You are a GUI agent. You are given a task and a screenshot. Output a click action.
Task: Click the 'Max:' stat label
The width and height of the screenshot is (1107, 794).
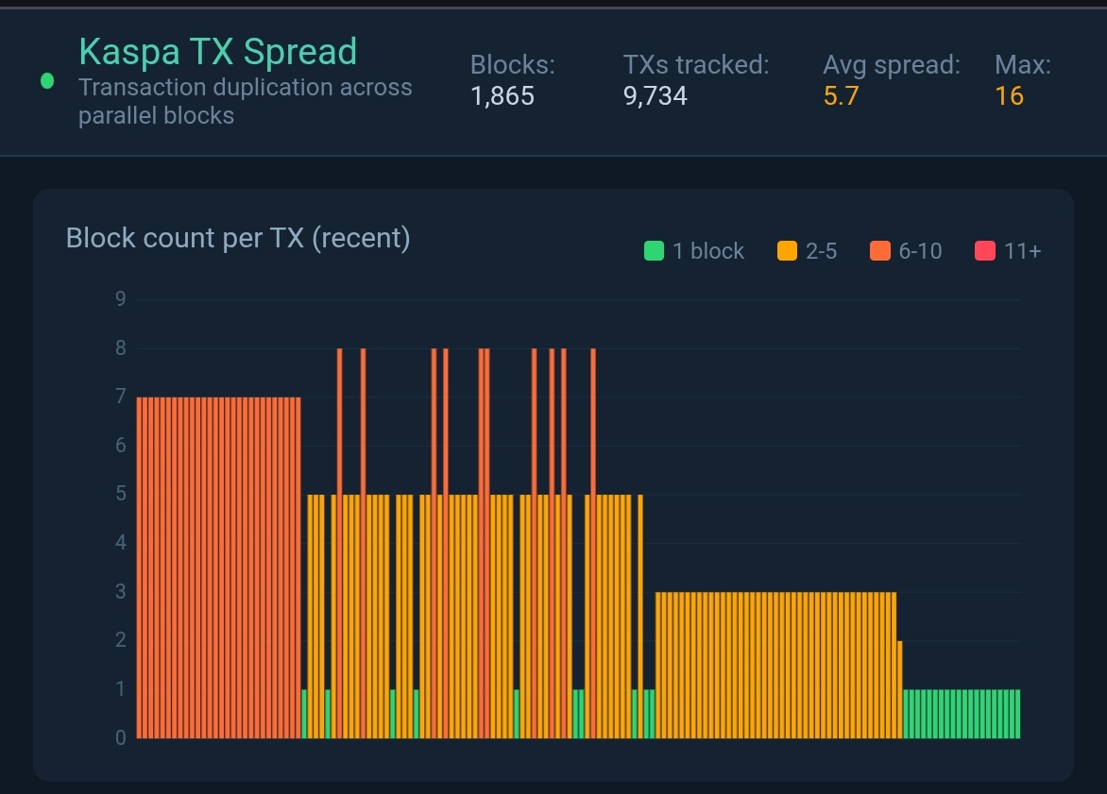tap(1022, 65)
